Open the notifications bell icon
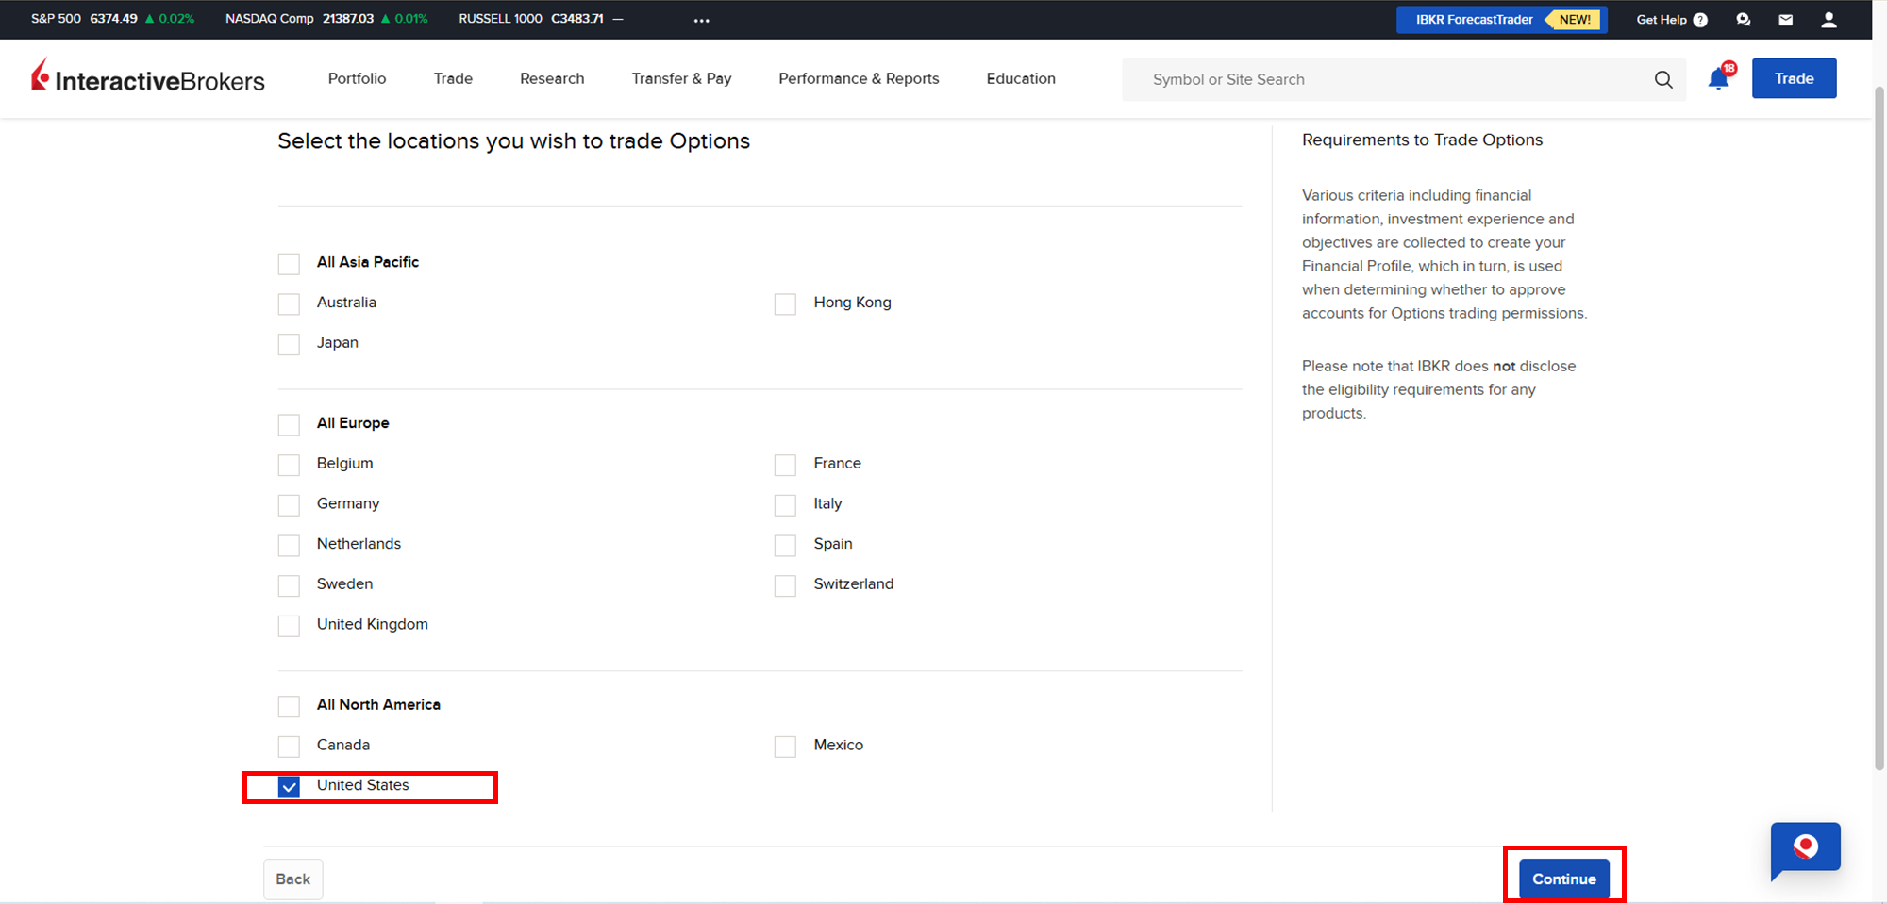This screenshot has height=904, width=1887. point(1718,79)
